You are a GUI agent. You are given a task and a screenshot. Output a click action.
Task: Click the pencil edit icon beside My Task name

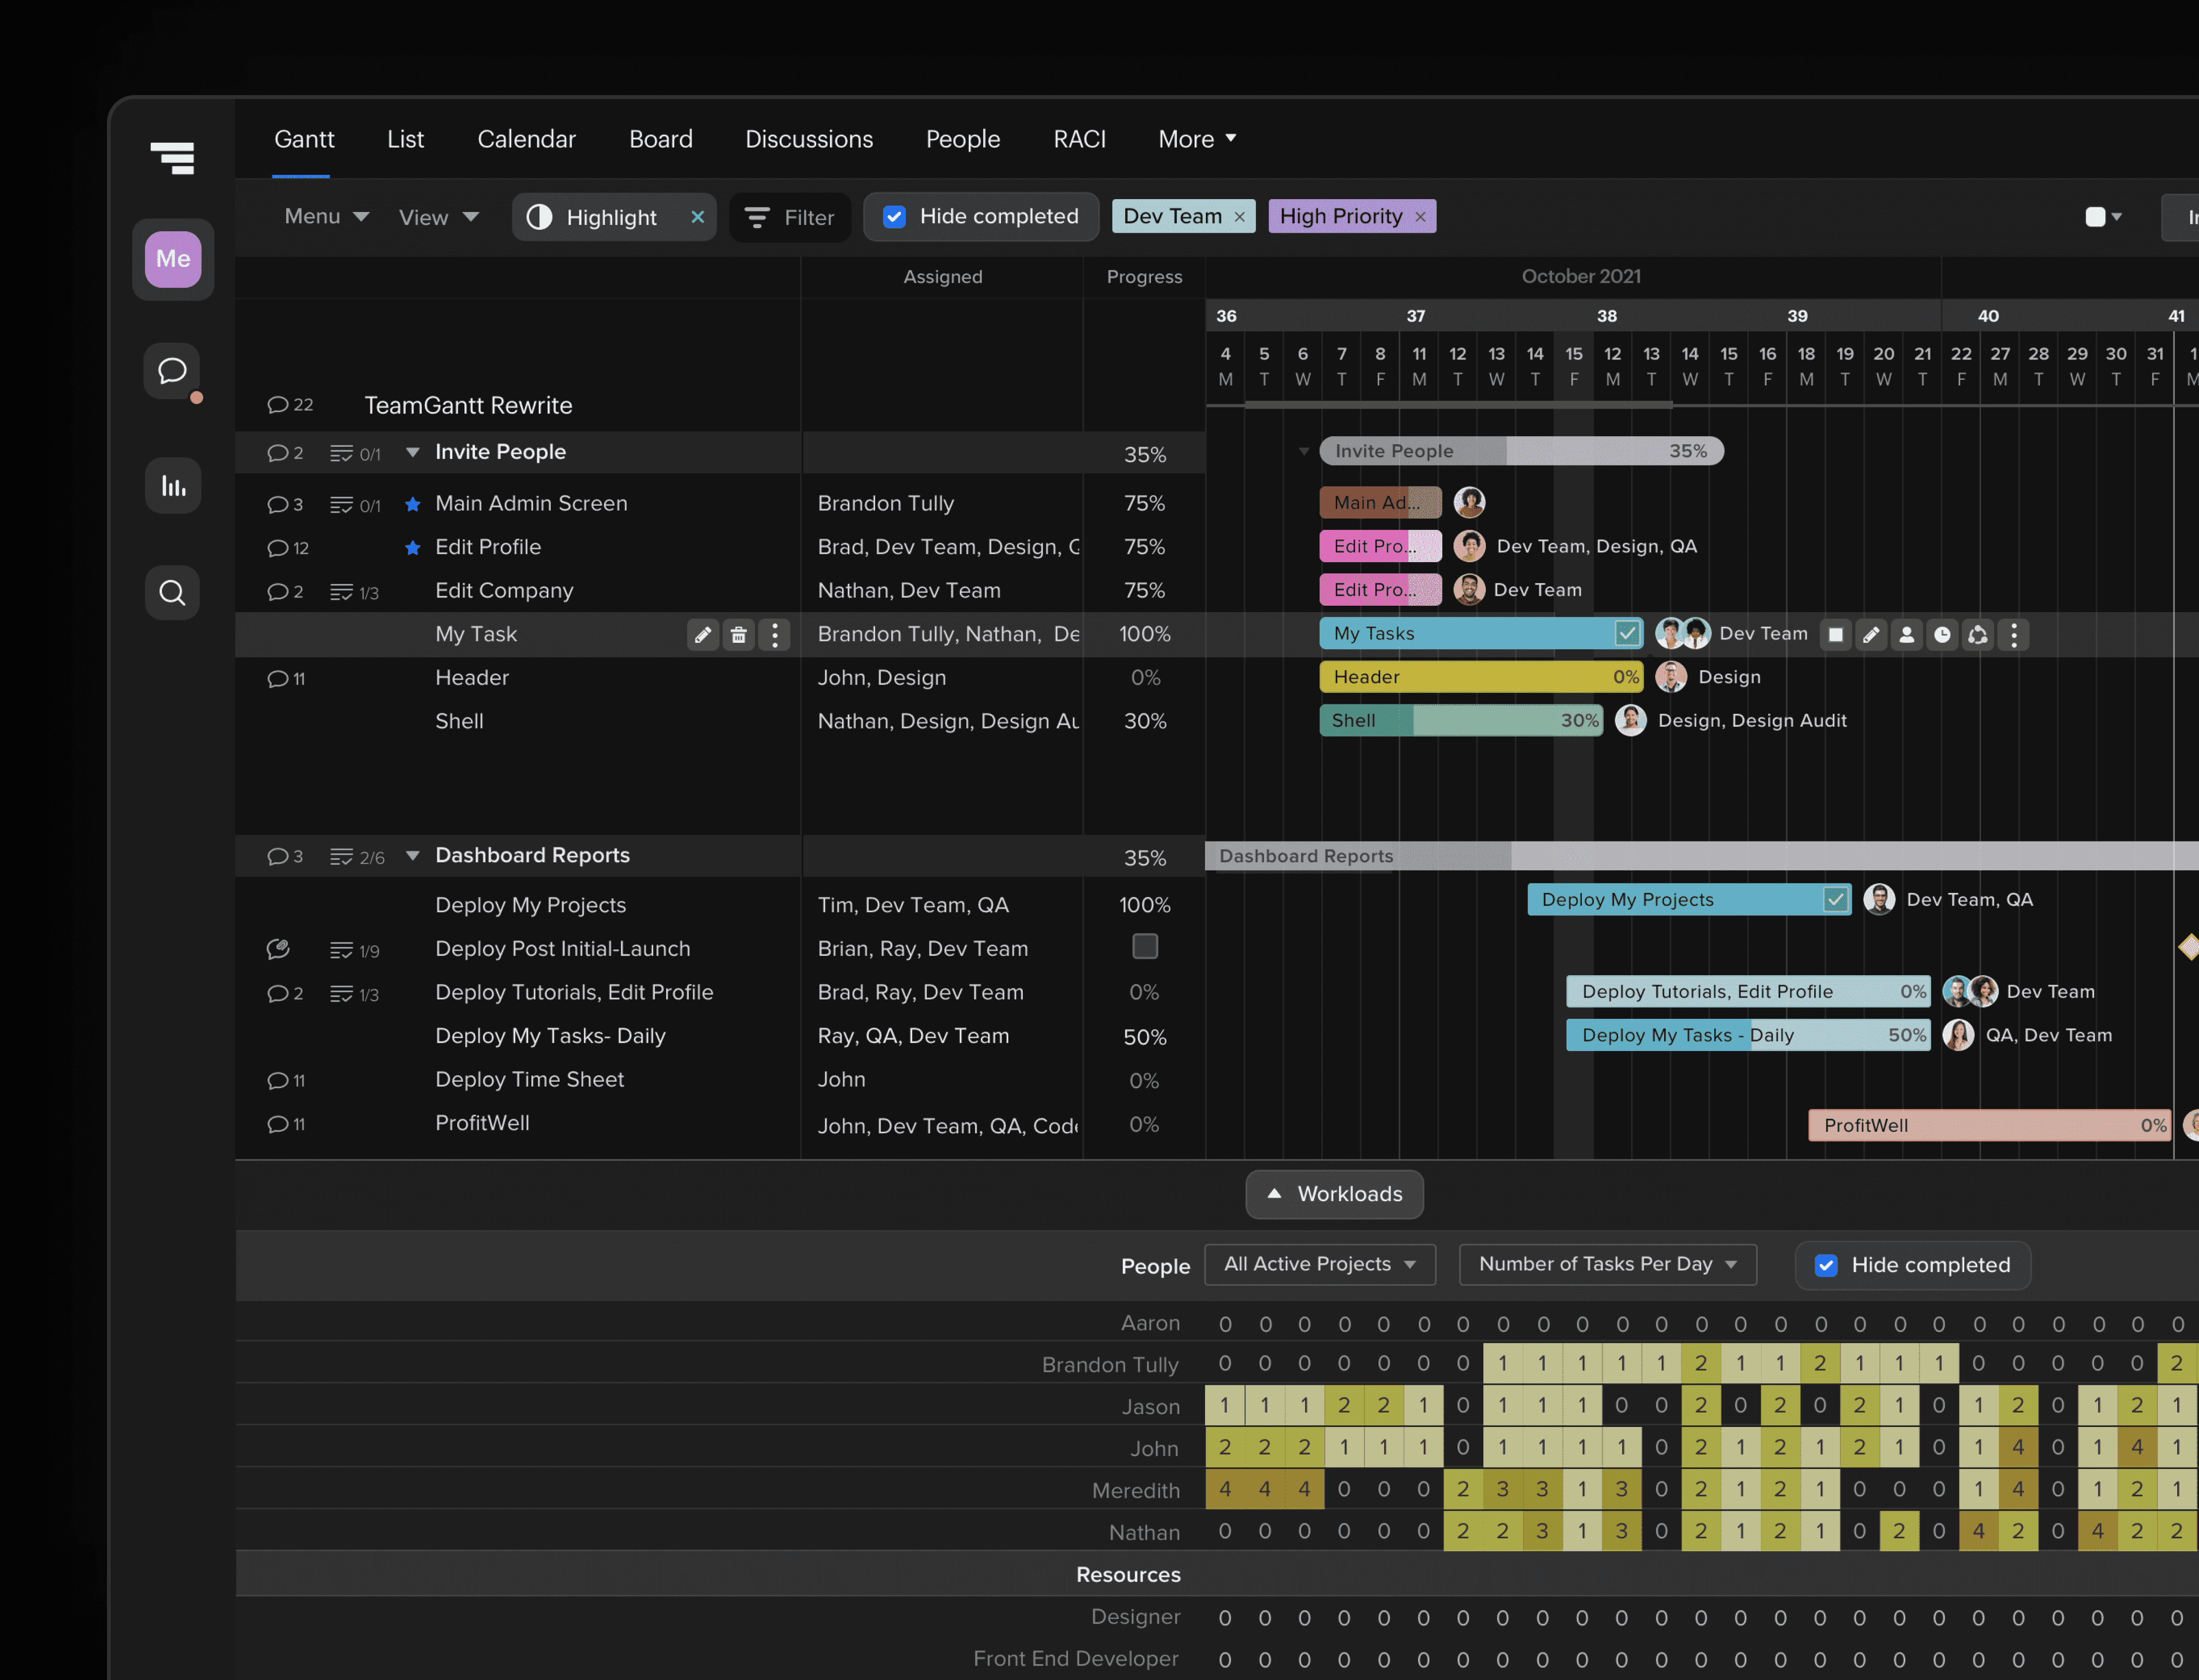(x=703, y=635)
